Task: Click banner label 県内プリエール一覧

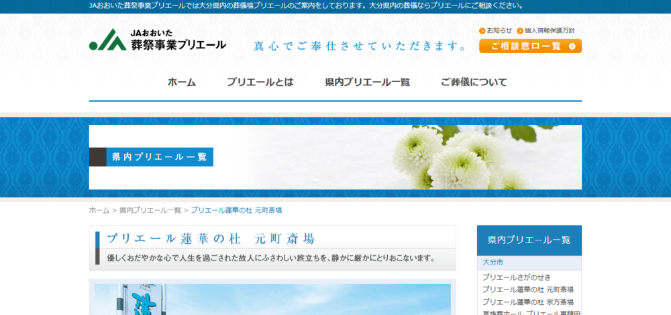Action: [x=159, y=157]
